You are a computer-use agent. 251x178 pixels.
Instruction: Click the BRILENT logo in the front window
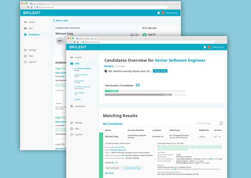pos(78,47)
